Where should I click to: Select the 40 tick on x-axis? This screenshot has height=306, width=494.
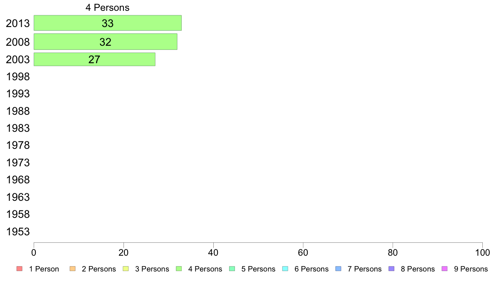(x=213, y=252)
